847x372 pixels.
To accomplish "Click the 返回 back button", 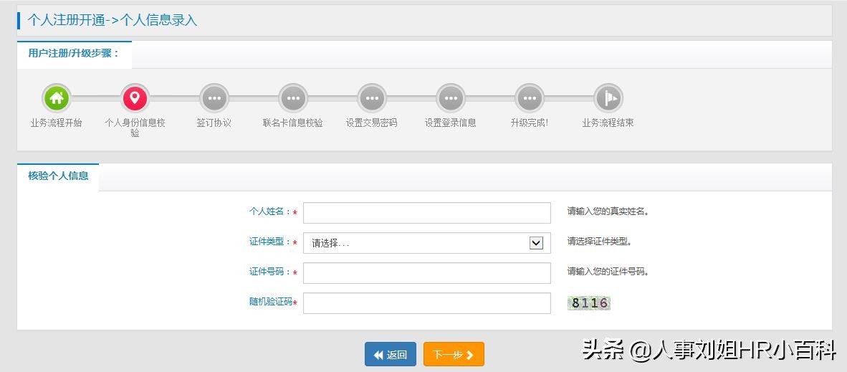I will [391, 354].
